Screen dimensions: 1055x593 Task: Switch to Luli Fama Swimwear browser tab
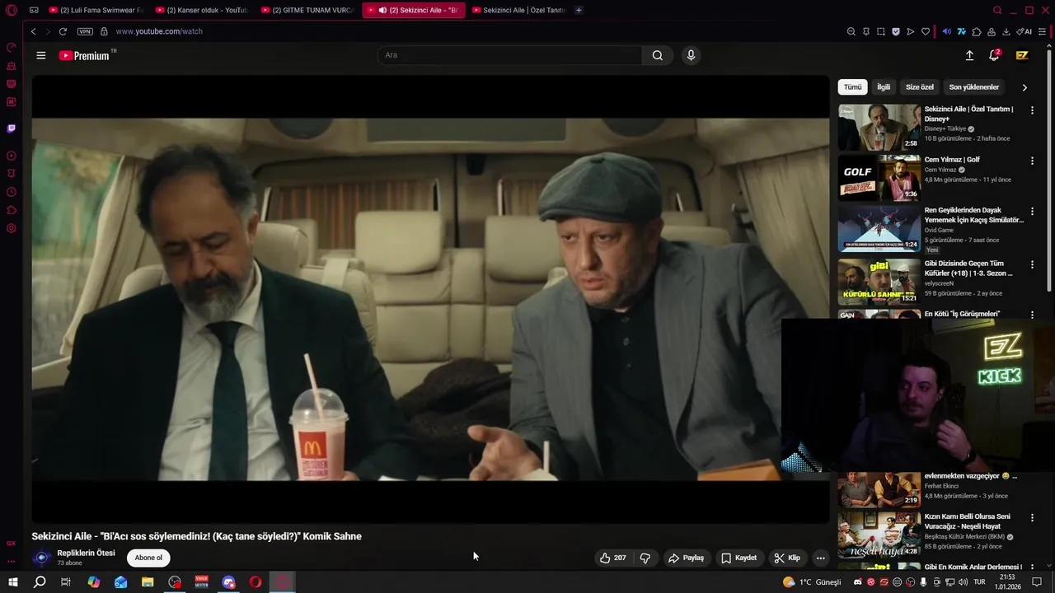click(x=96, y=10)
